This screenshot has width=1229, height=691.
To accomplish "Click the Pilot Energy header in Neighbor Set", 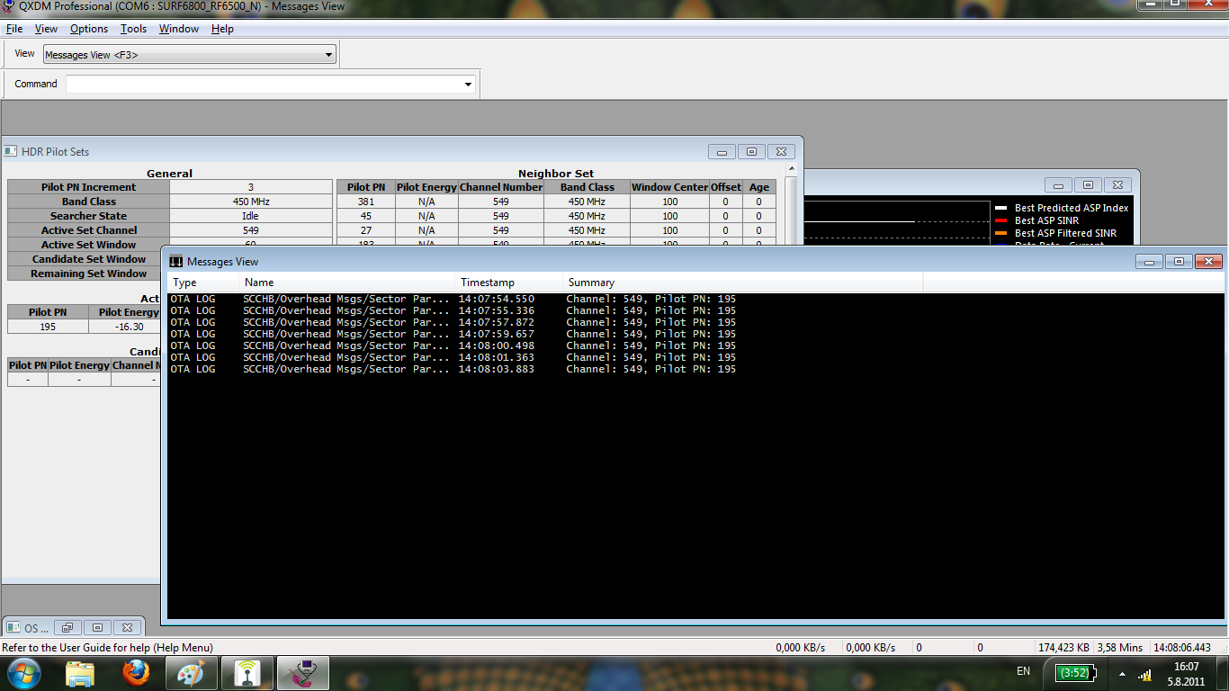I will pos(426,187).
